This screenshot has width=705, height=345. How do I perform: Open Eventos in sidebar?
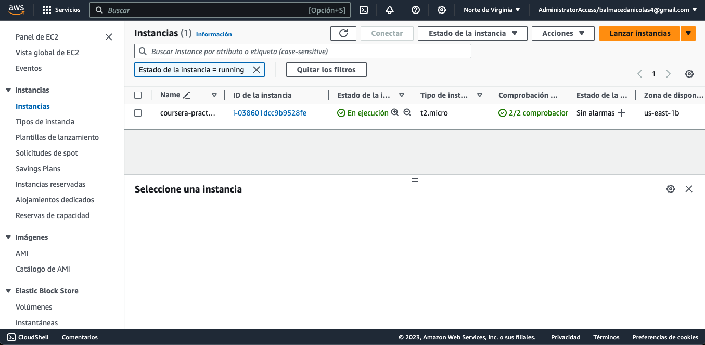[29, 68]
